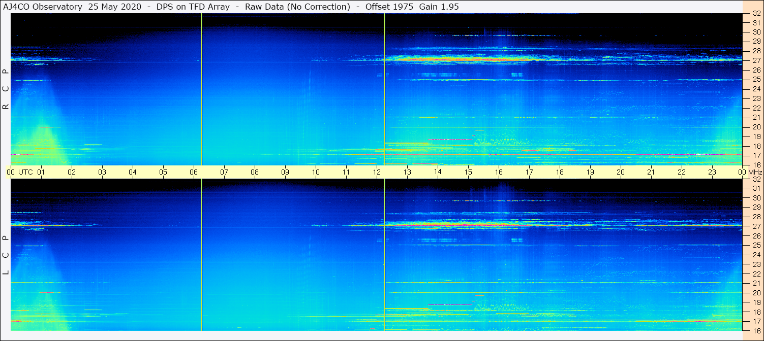Click hour '13' on the UTC time axis
The width and height of the screenshot is (764, 341).
pyautogui.click(x=407, y=172)
